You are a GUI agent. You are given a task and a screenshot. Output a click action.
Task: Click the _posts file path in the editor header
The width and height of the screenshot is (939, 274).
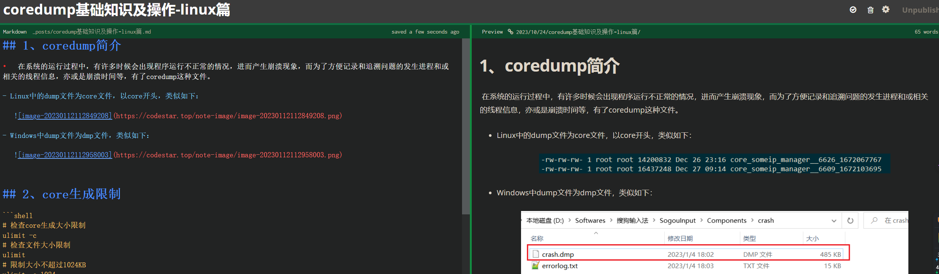tap(92, 32)
